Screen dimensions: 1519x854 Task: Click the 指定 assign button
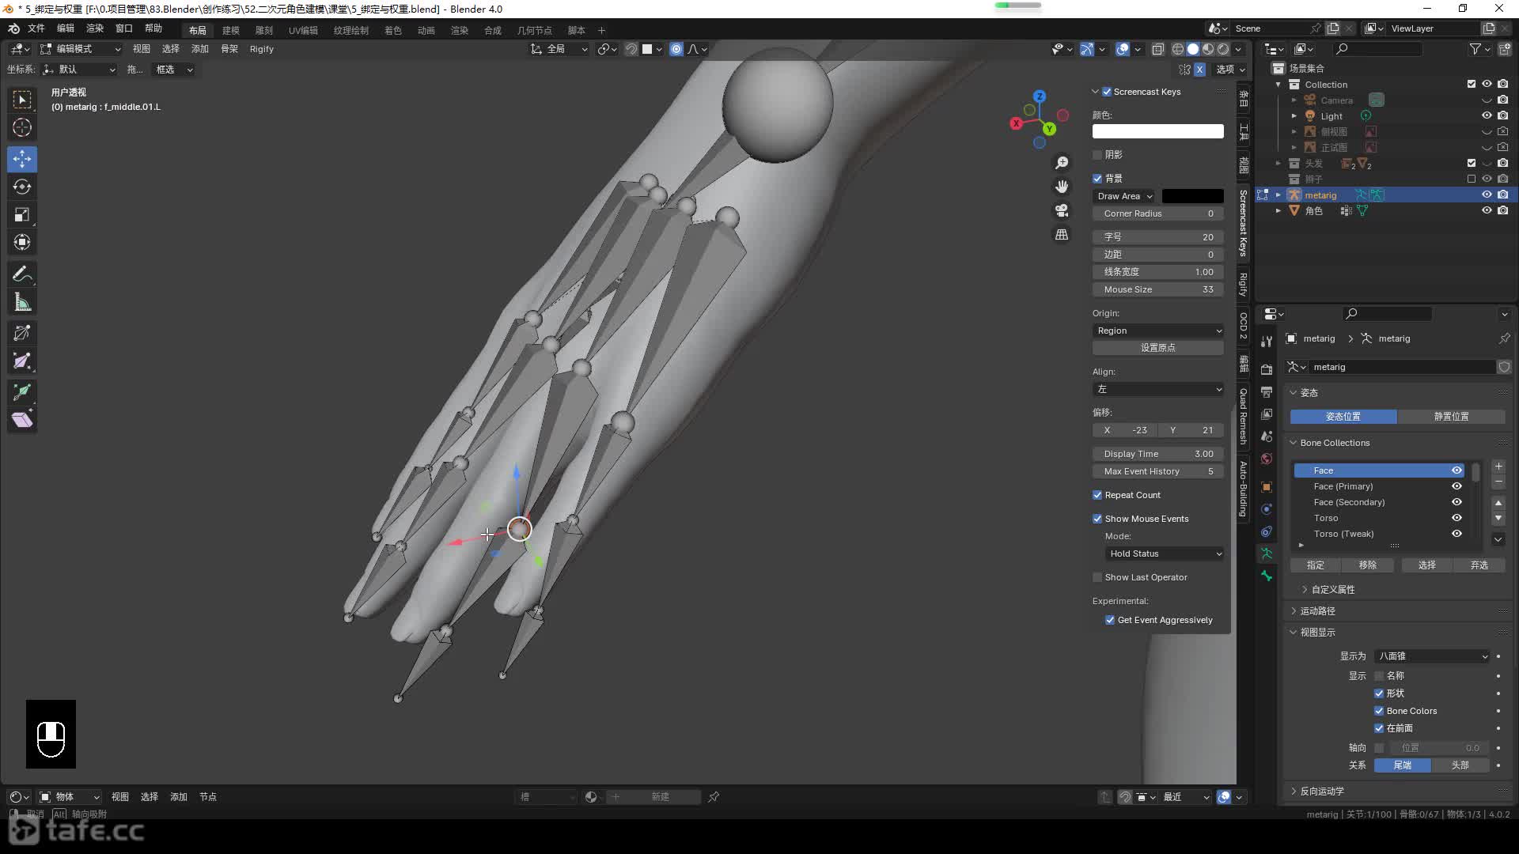click(x=1316, y=565)
